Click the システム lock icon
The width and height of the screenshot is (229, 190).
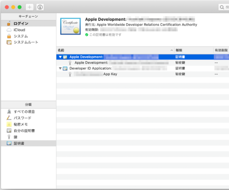pos(9,36)
